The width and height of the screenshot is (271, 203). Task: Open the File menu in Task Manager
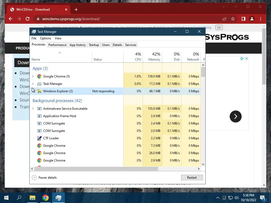tap(34, 38)
